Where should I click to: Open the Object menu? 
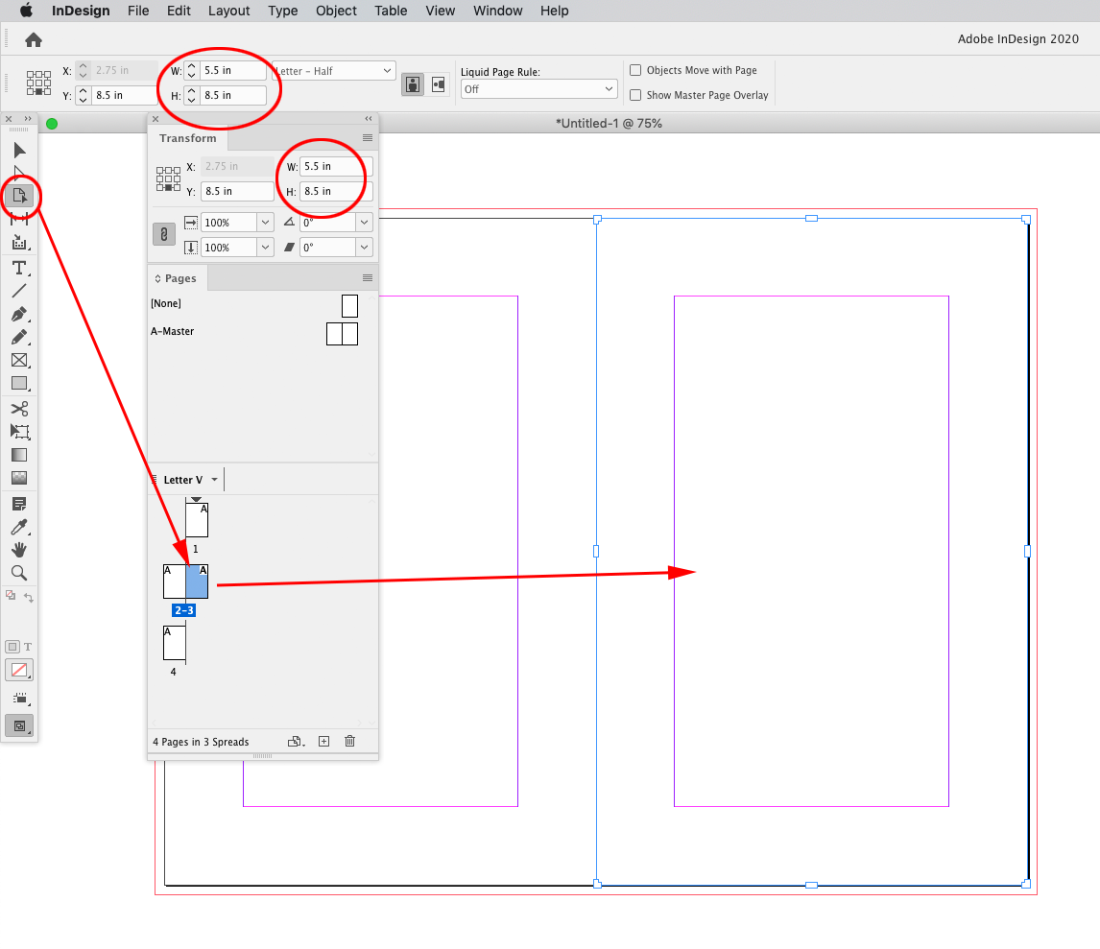pos(335,11)
